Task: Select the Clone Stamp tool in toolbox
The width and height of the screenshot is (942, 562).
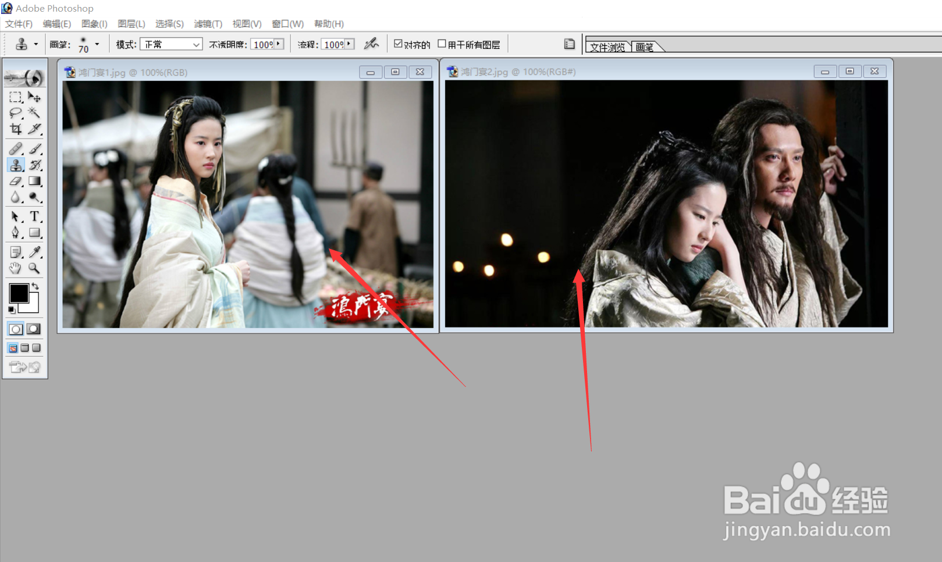Action: tap(16, 165)
